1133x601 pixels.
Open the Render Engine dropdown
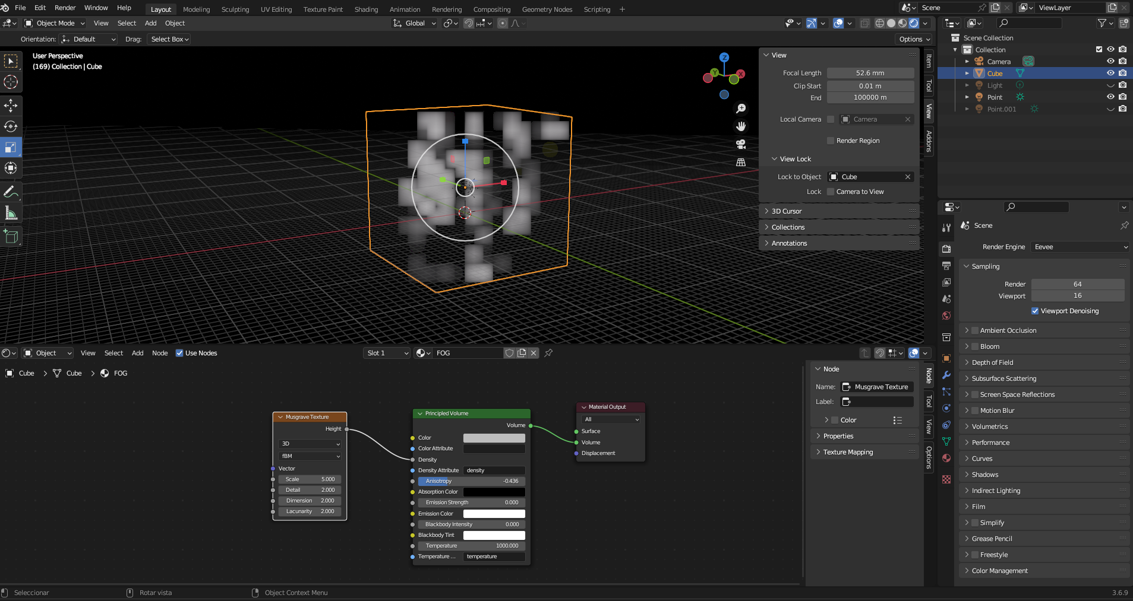point(1080,247)
